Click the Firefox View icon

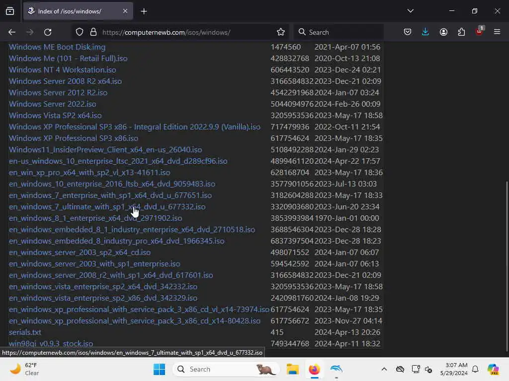click(10, 11)
